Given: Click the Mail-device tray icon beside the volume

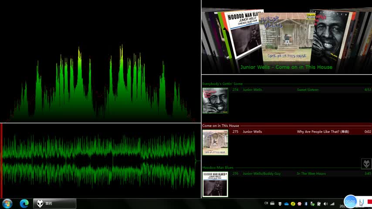Looking at the screenshot, I should coord(319,203).
